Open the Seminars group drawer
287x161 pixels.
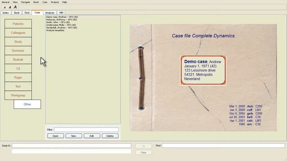click(18, 51)
